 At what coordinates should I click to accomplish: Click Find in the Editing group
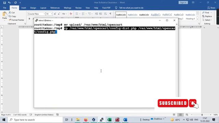(207, 13)
